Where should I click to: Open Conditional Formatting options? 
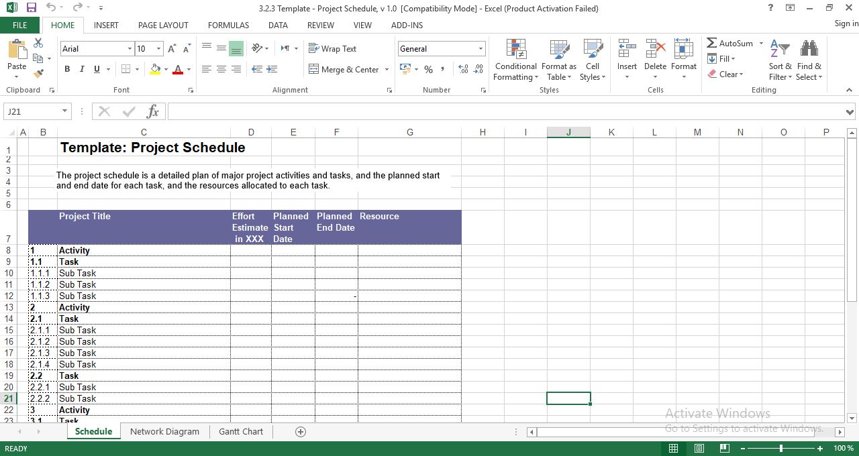515,60
